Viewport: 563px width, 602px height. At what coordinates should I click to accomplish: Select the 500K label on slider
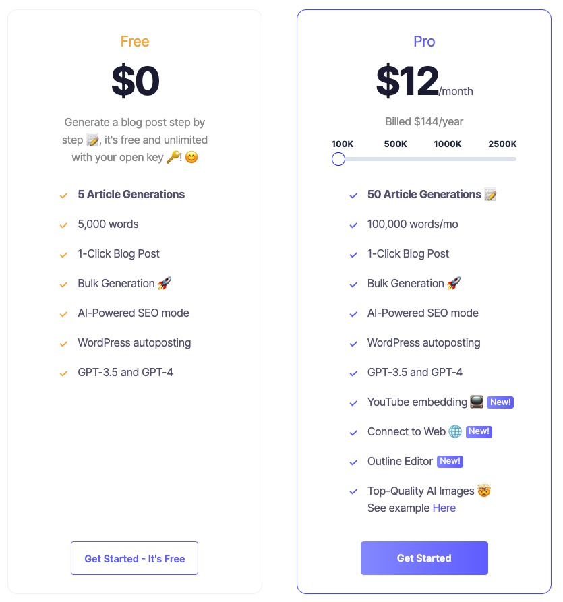pos(395,144)
